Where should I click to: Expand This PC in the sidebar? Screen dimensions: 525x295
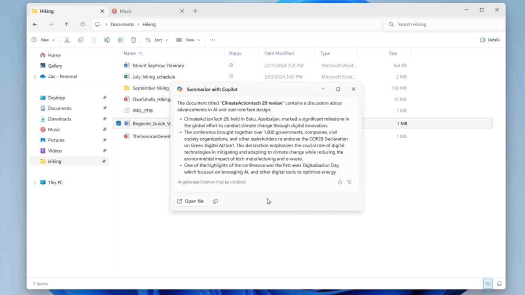[35, 182]
